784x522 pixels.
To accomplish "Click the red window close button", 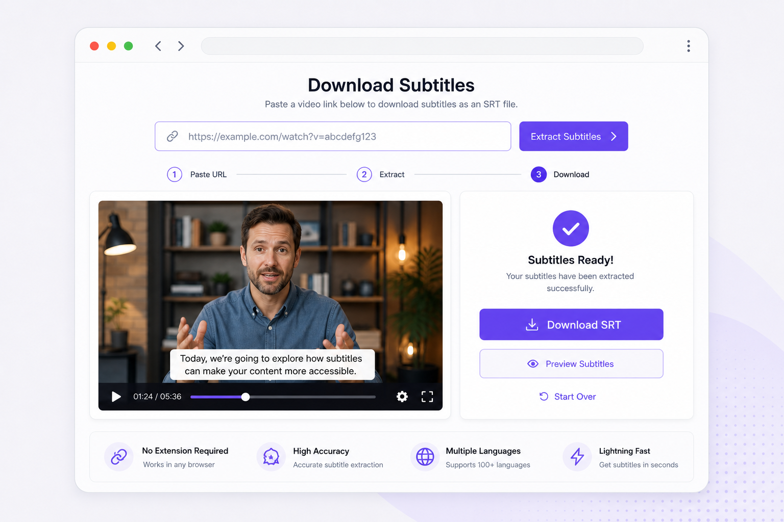I will (94, 46).
